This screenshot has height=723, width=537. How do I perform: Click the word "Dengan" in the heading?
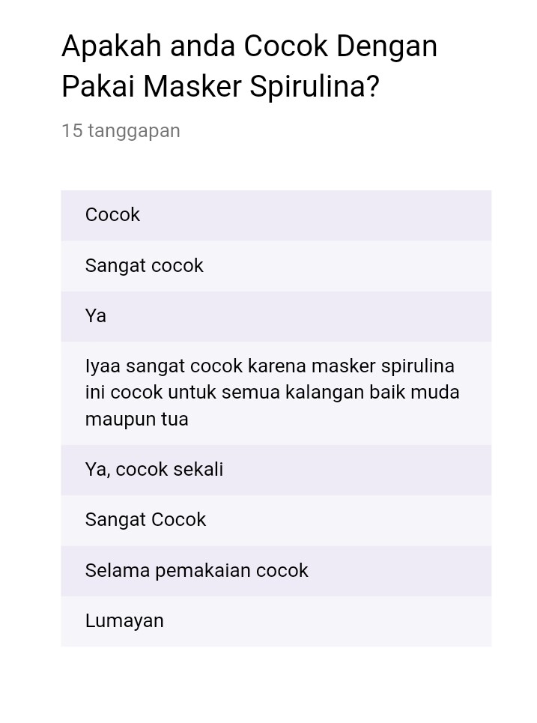(x=386, y=46)
